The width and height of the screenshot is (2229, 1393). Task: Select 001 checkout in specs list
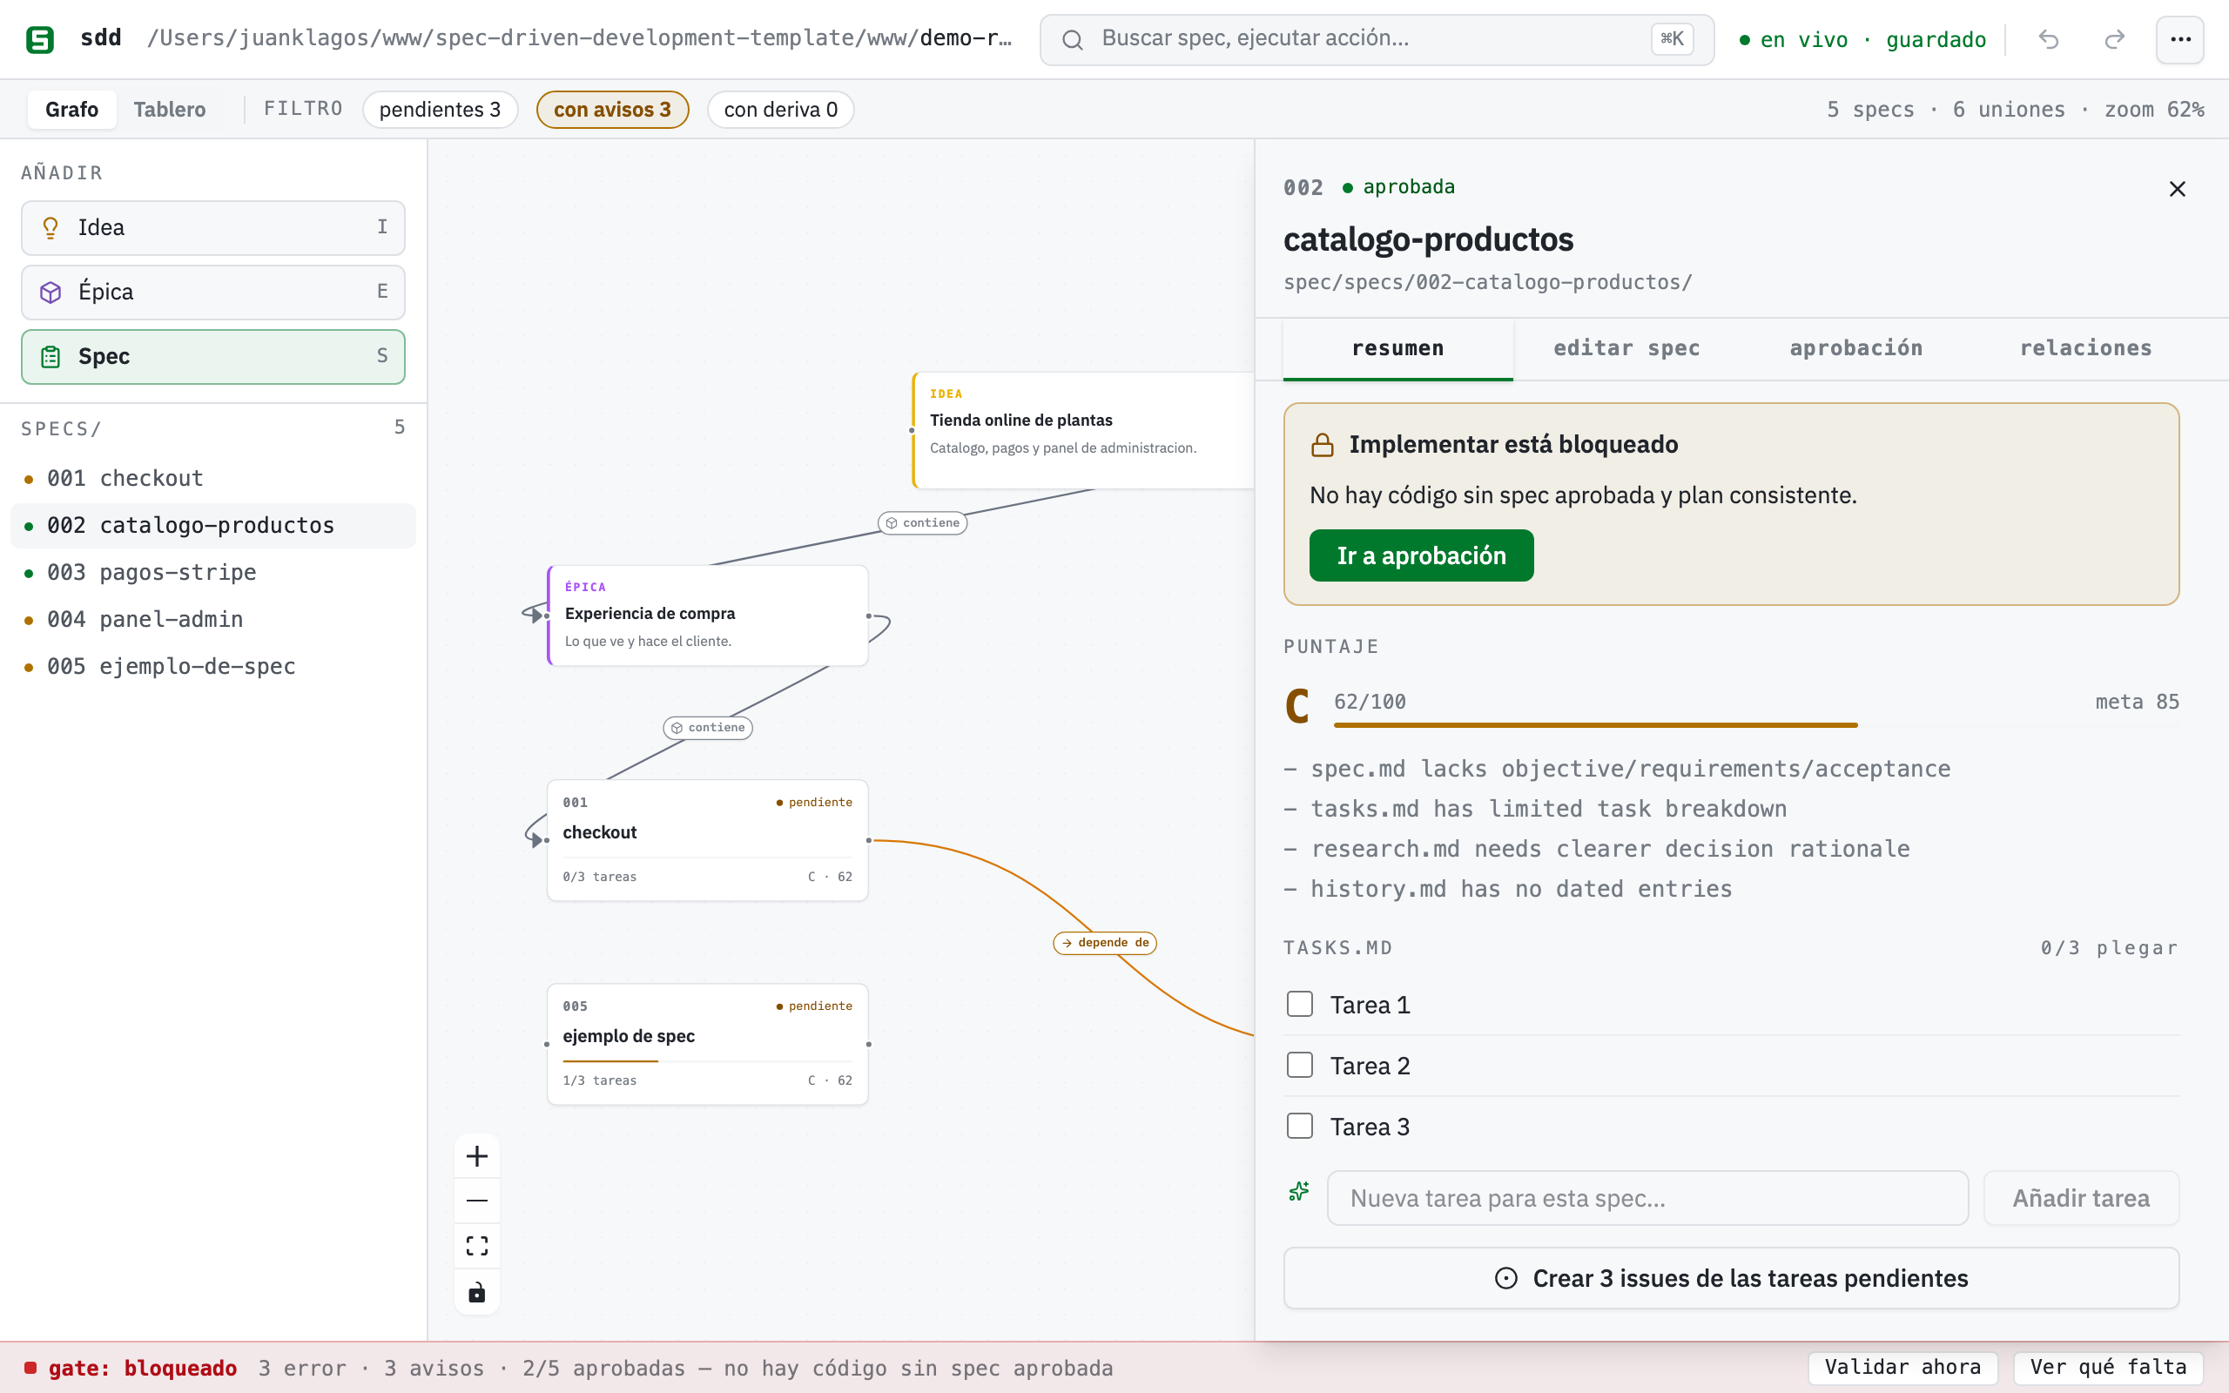pos(212,478)
